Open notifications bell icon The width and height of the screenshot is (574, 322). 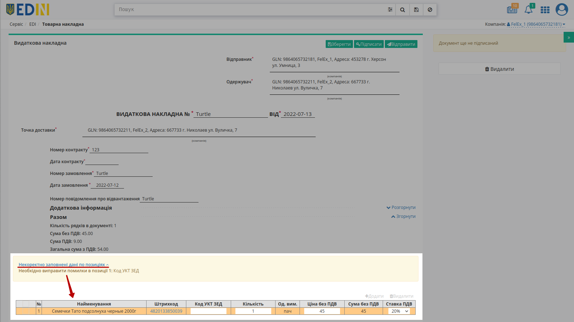(529, 9)
